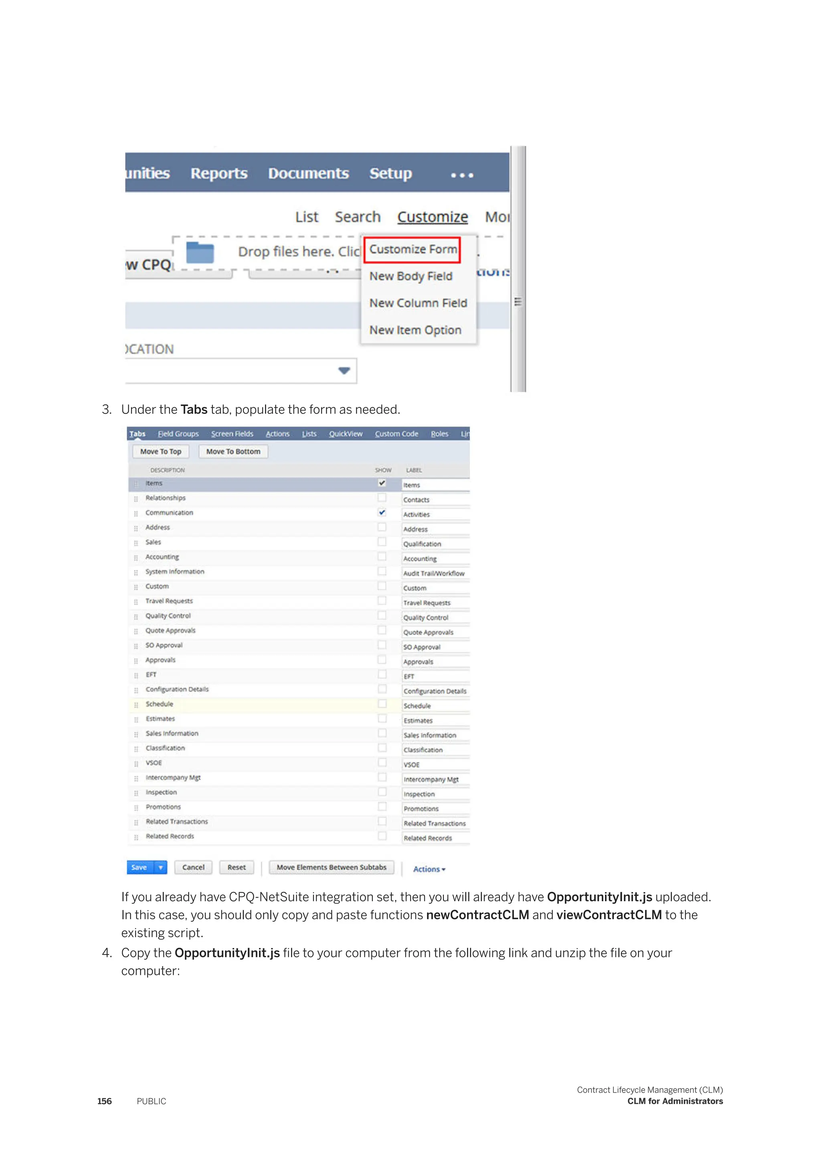
Task: Check Show checkbox for Address row
Action: point(382,527)
